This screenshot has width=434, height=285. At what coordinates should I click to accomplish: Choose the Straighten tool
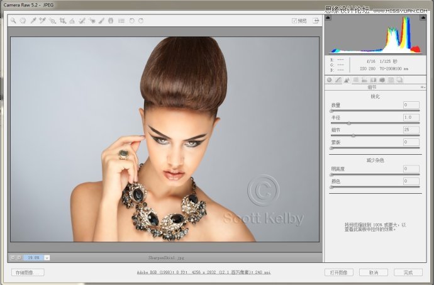pyautogui.click(x=72, y=21)
